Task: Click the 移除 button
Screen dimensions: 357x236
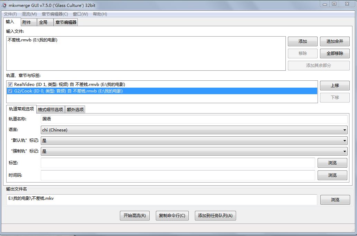Action: [303, 53]
